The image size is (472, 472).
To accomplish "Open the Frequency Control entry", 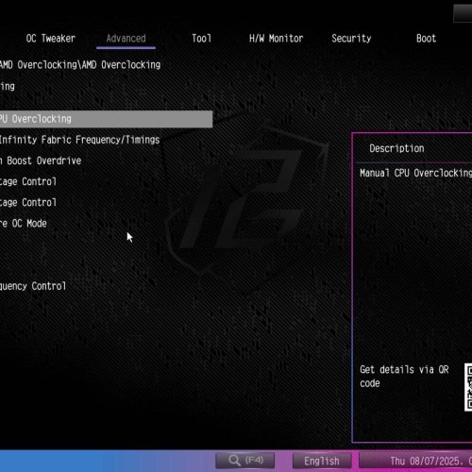I will [x=33, y=286].
